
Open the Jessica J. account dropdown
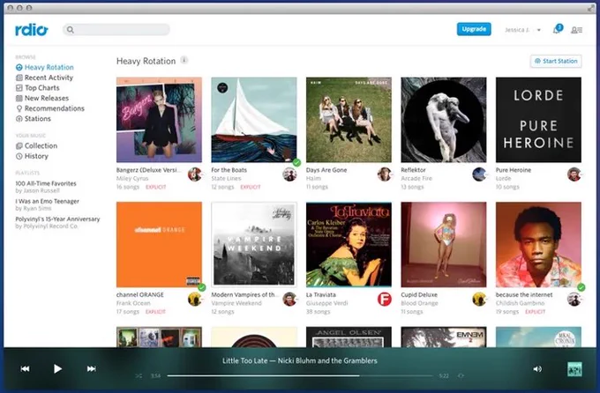click(522, 30)
